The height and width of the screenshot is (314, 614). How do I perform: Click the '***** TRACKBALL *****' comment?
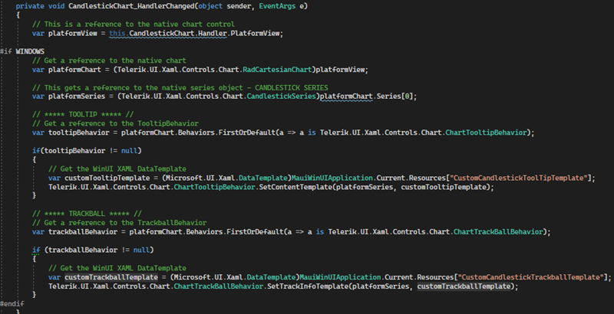coord(87,214)
